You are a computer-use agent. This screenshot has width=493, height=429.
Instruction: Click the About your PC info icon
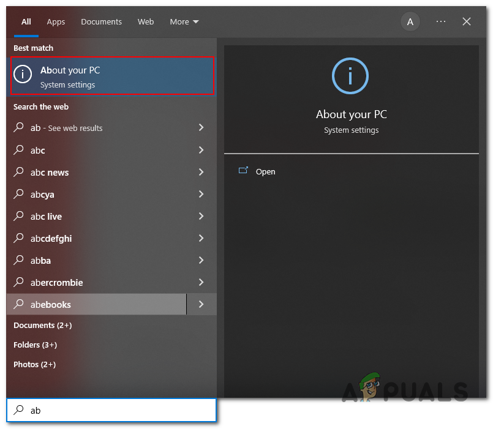point(23,74)
